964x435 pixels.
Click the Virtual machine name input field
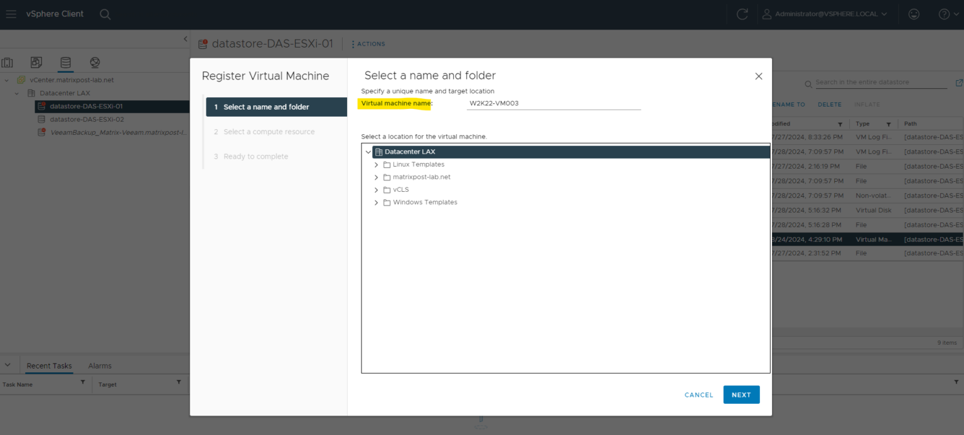[553, 103]
